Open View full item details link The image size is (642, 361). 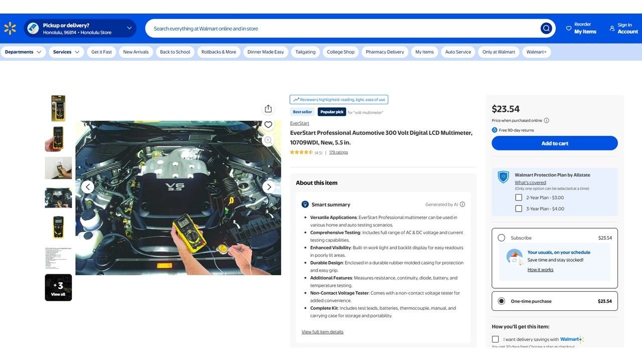(323, 332)
